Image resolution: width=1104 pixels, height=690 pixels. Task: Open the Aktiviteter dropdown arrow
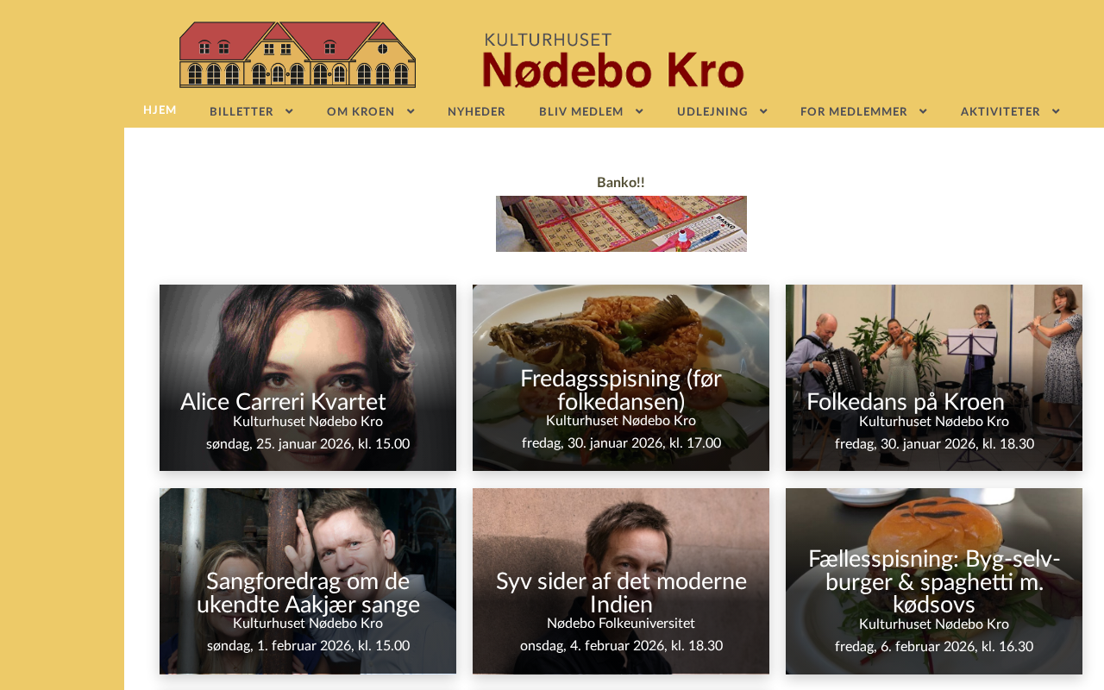[1056, 111]
